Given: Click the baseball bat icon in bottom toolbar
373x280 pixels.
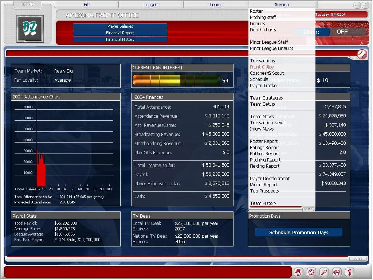Looking at the screenshot, I should point(324,272).
